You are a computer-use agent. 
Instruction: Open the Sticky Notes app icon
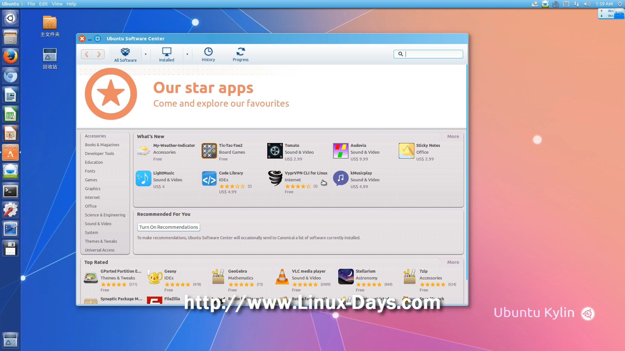point(407,151)
